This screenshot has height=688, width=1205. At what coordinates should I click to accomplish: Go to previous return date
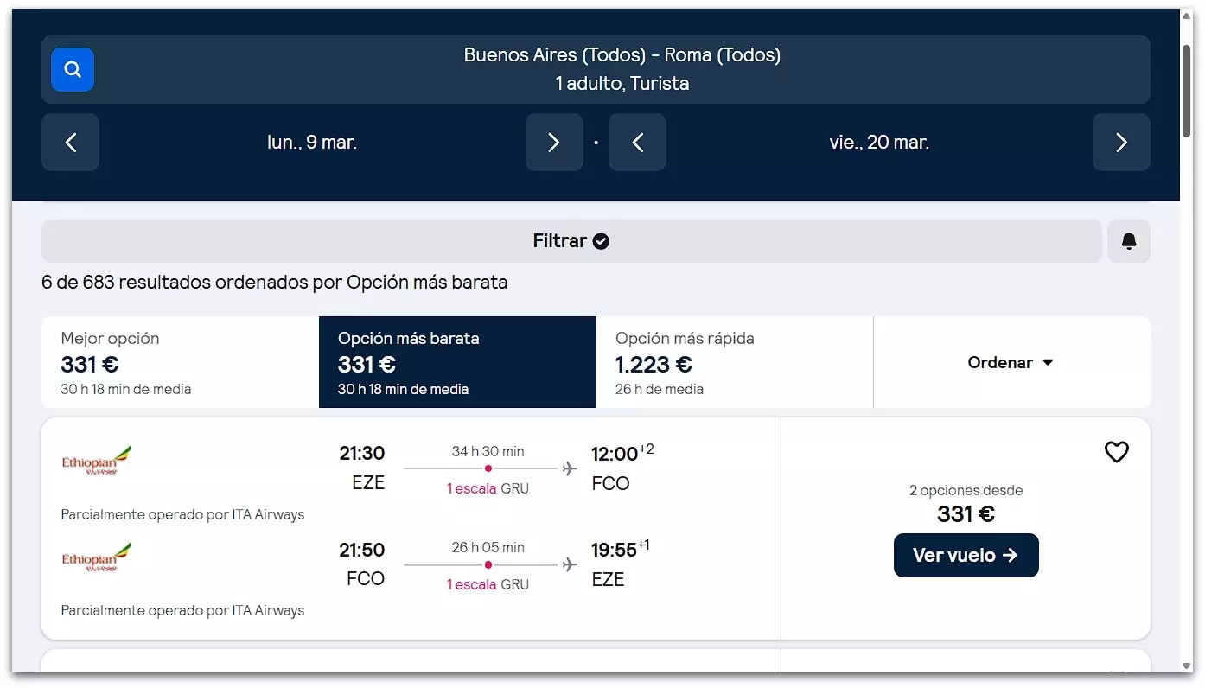[x=637, y=143]
